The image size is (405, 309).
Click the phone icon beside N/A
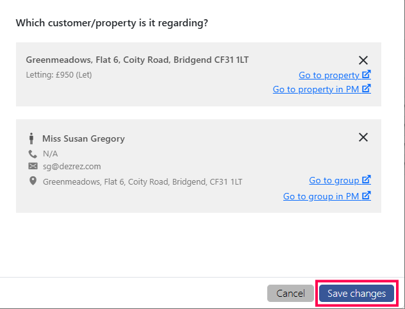point(33,154)
